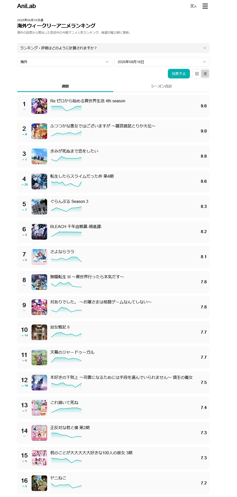Switch to list view layout

point(205,74)
